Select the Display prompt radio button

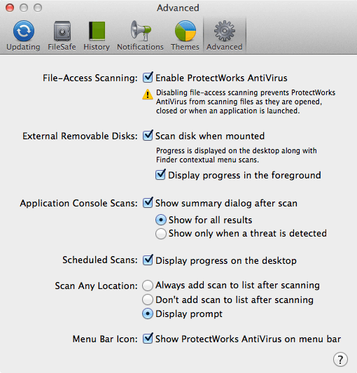(148, 314)
